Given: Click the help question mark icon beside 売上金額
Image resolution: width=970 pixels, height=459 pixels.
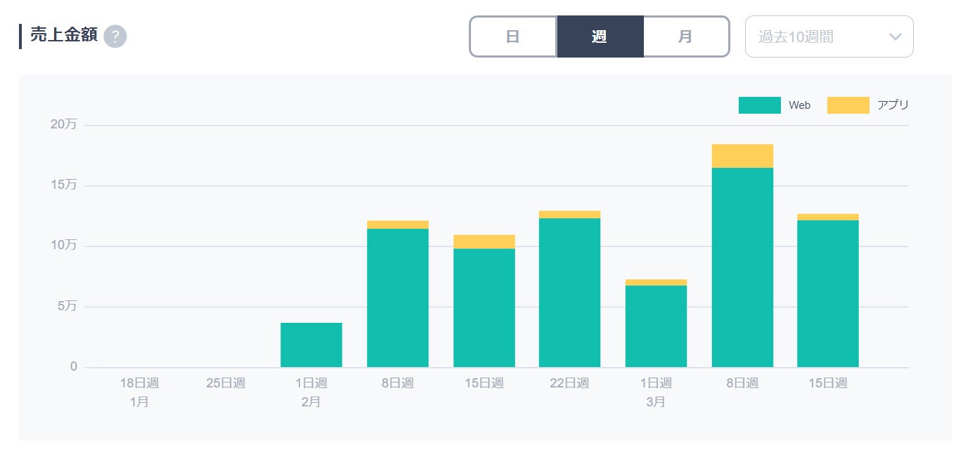Looking at the screenshot, I should [115, 36].
